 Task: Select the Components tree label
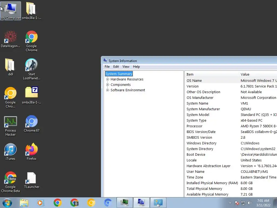(120, 85)
